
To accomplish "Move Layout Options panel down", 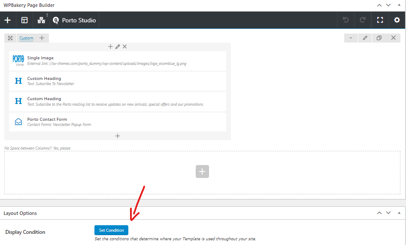I will tap(388, 213).
